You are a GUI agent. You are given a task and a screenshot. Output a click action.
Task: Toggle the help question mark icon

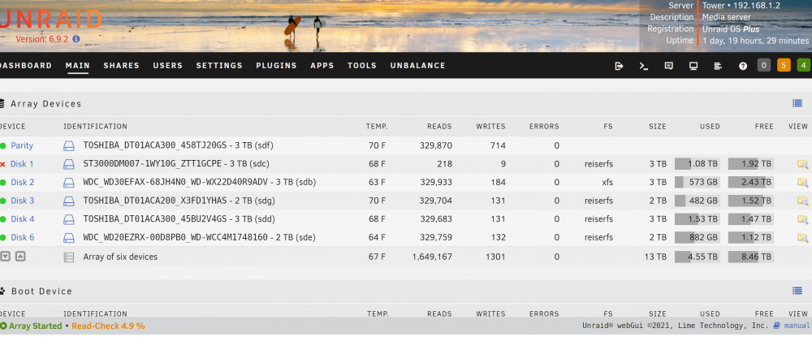pyautogui.click(x=743, y=66)
